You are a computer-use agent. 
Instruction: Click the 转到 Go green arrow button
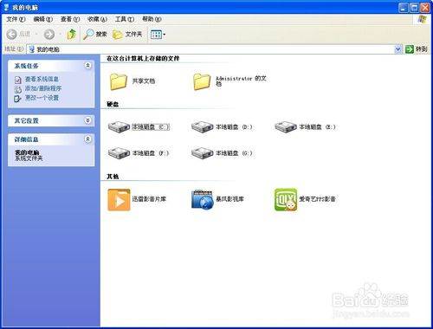click(416, 49)
